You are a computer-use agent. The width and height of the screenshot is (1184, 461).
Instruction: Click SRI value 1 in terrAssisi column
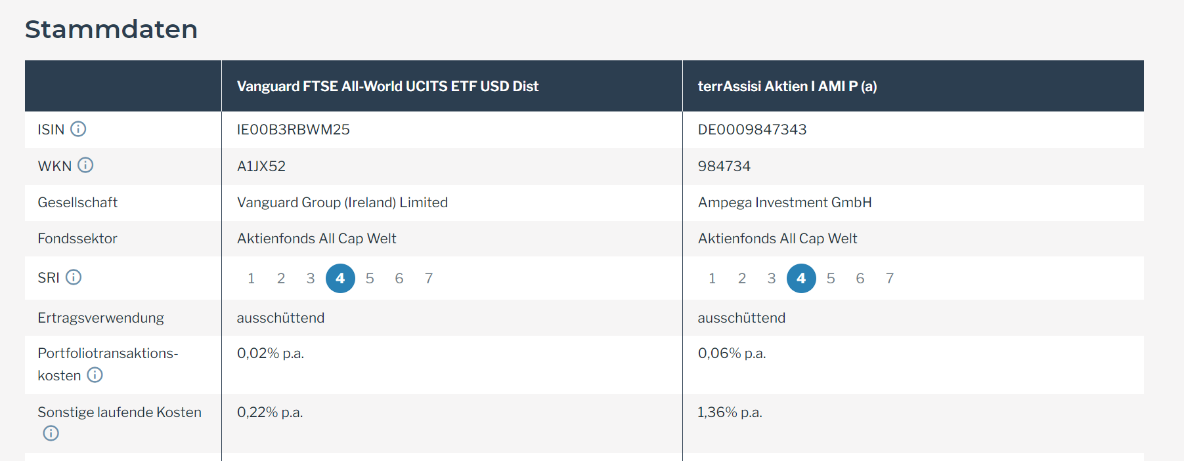[x=712, y=278]
